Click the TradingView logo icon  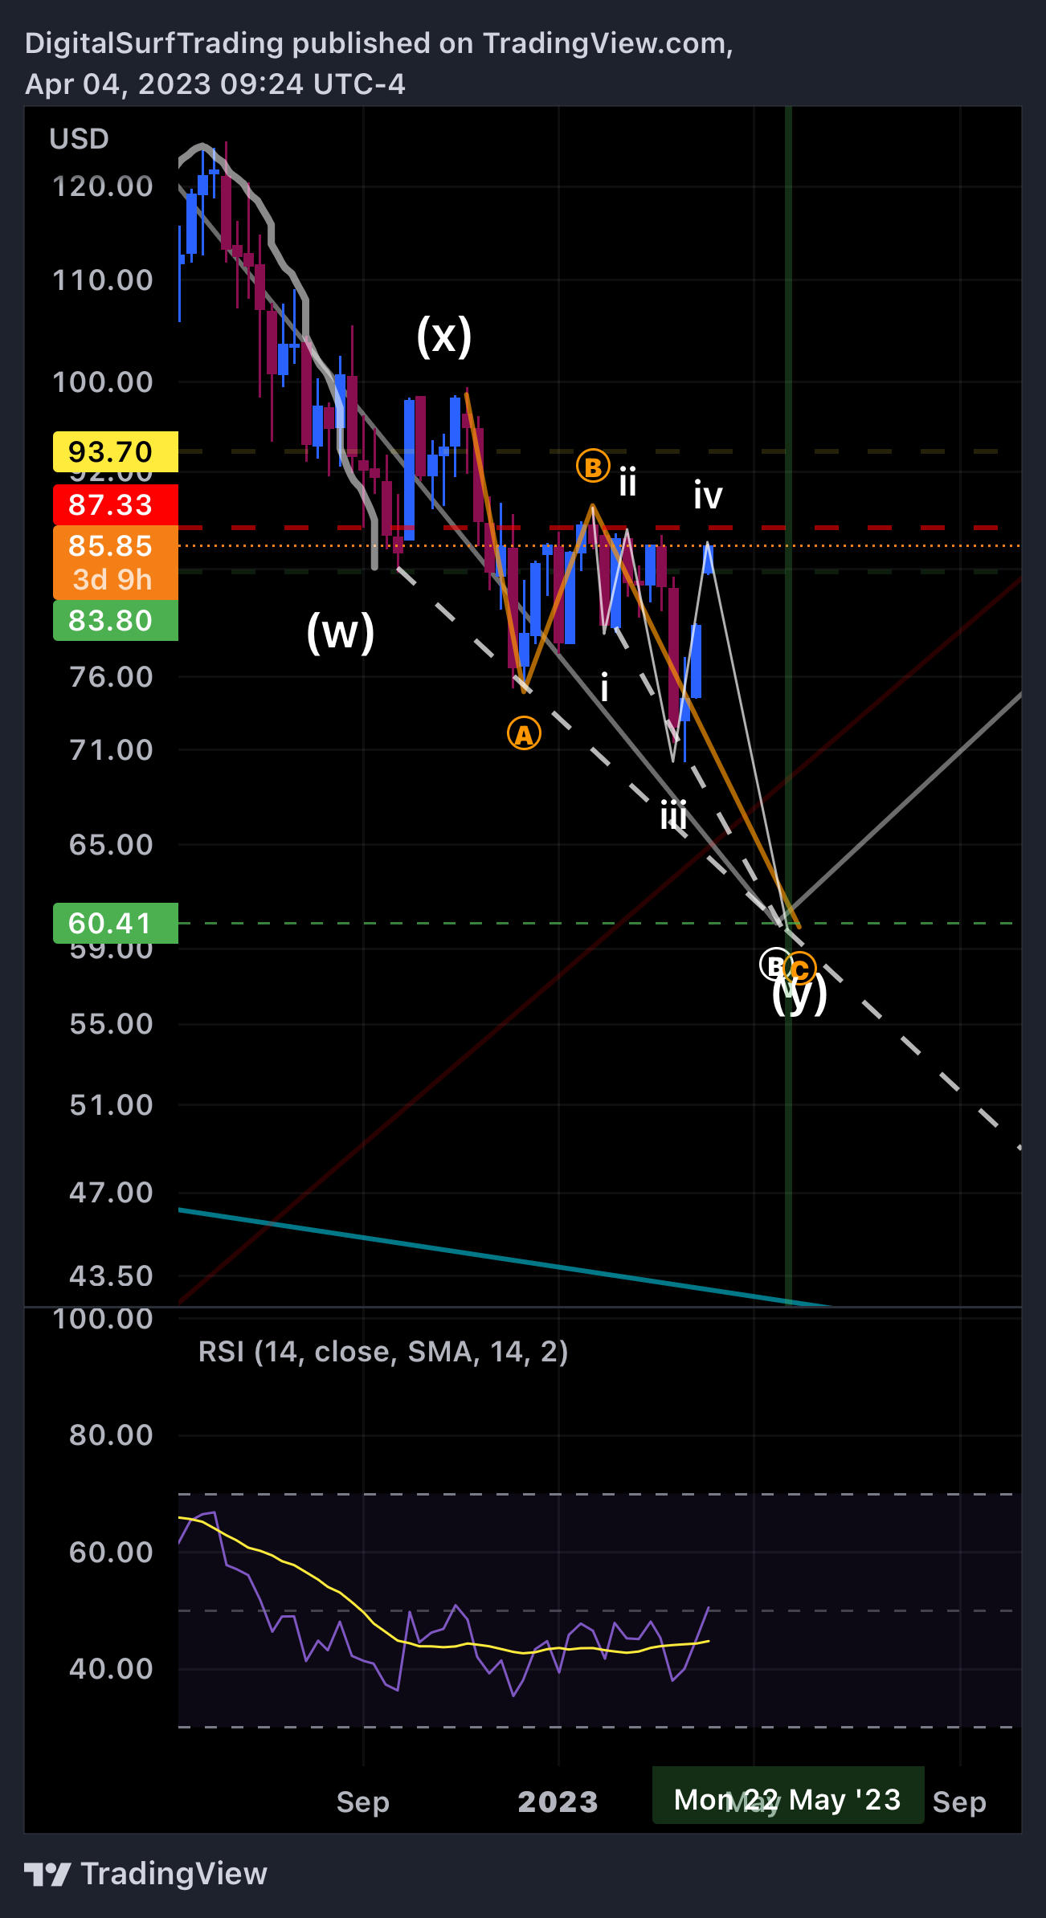click(47, 1874)
